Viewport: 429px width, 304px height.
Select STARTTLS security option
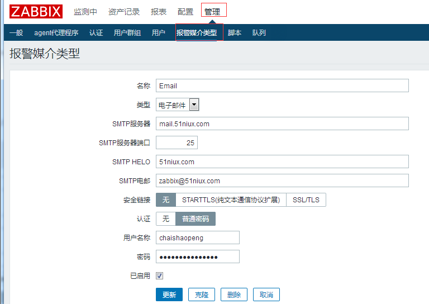pyautogui.click(x=231, y=200)
